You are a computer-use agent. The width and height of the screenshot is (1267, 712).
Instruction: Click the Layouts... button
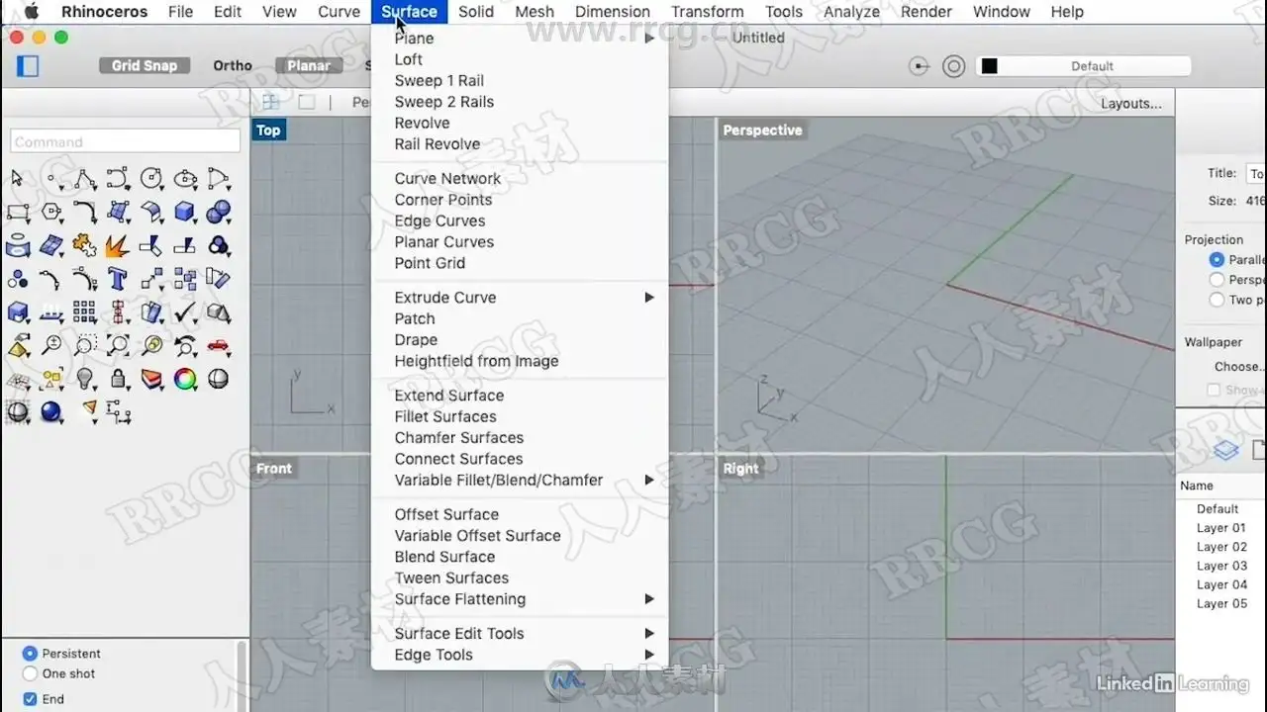pyautogui.click(x=1131, y=103)
